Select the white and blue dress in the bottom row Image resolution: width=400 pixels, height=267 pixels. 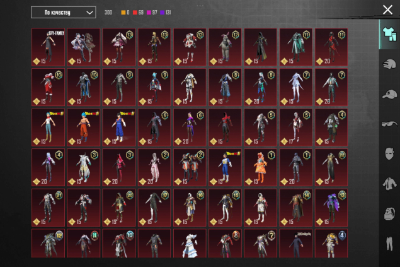tap(190, 243)
